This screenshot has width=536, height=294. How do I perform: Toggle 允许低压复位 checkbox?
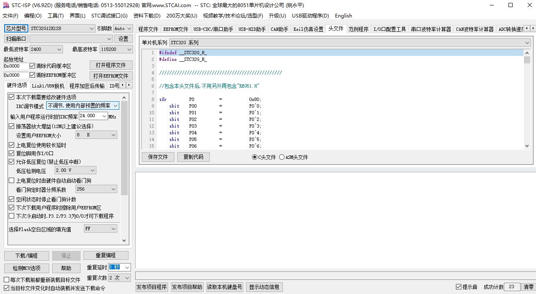[x=12, y=162]
